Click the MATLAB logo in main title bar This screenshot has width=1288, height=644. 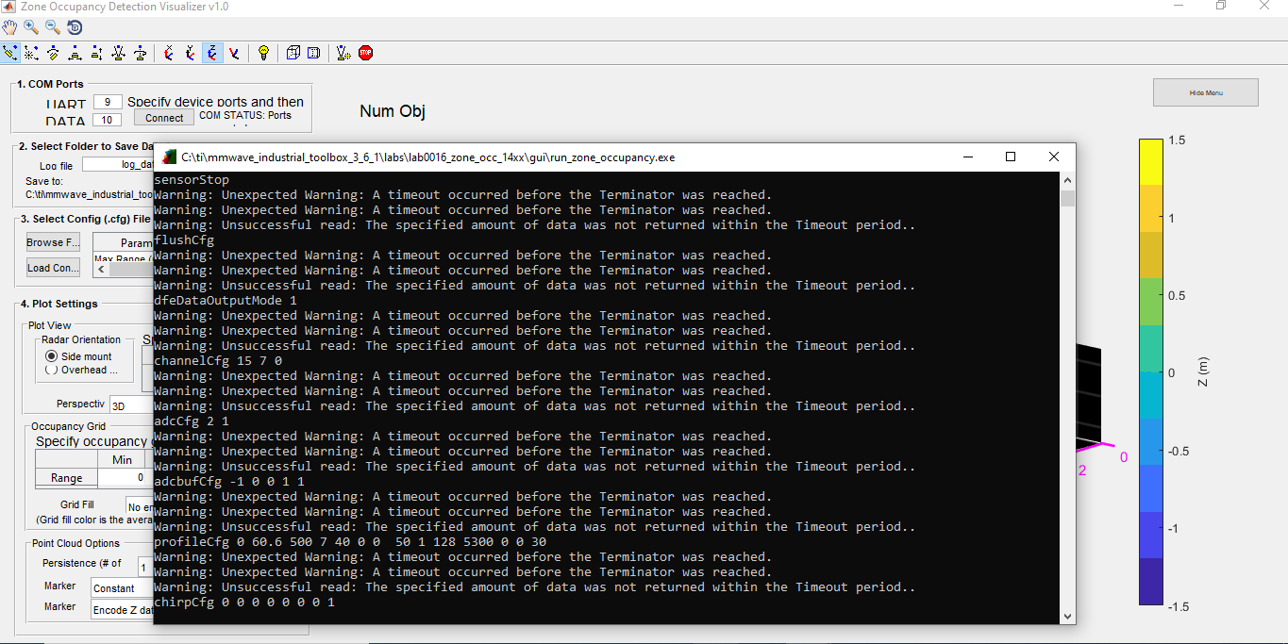coord(8,7)
